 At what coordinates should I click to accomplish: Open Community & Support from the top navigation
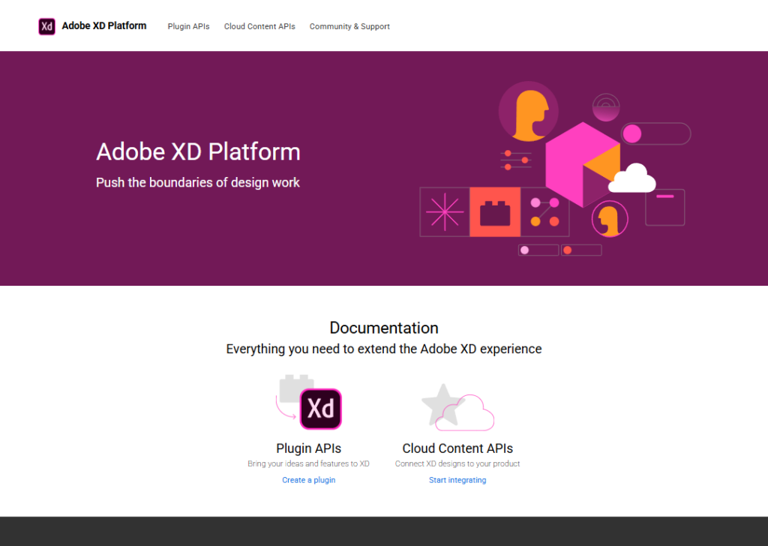point(349,26)
